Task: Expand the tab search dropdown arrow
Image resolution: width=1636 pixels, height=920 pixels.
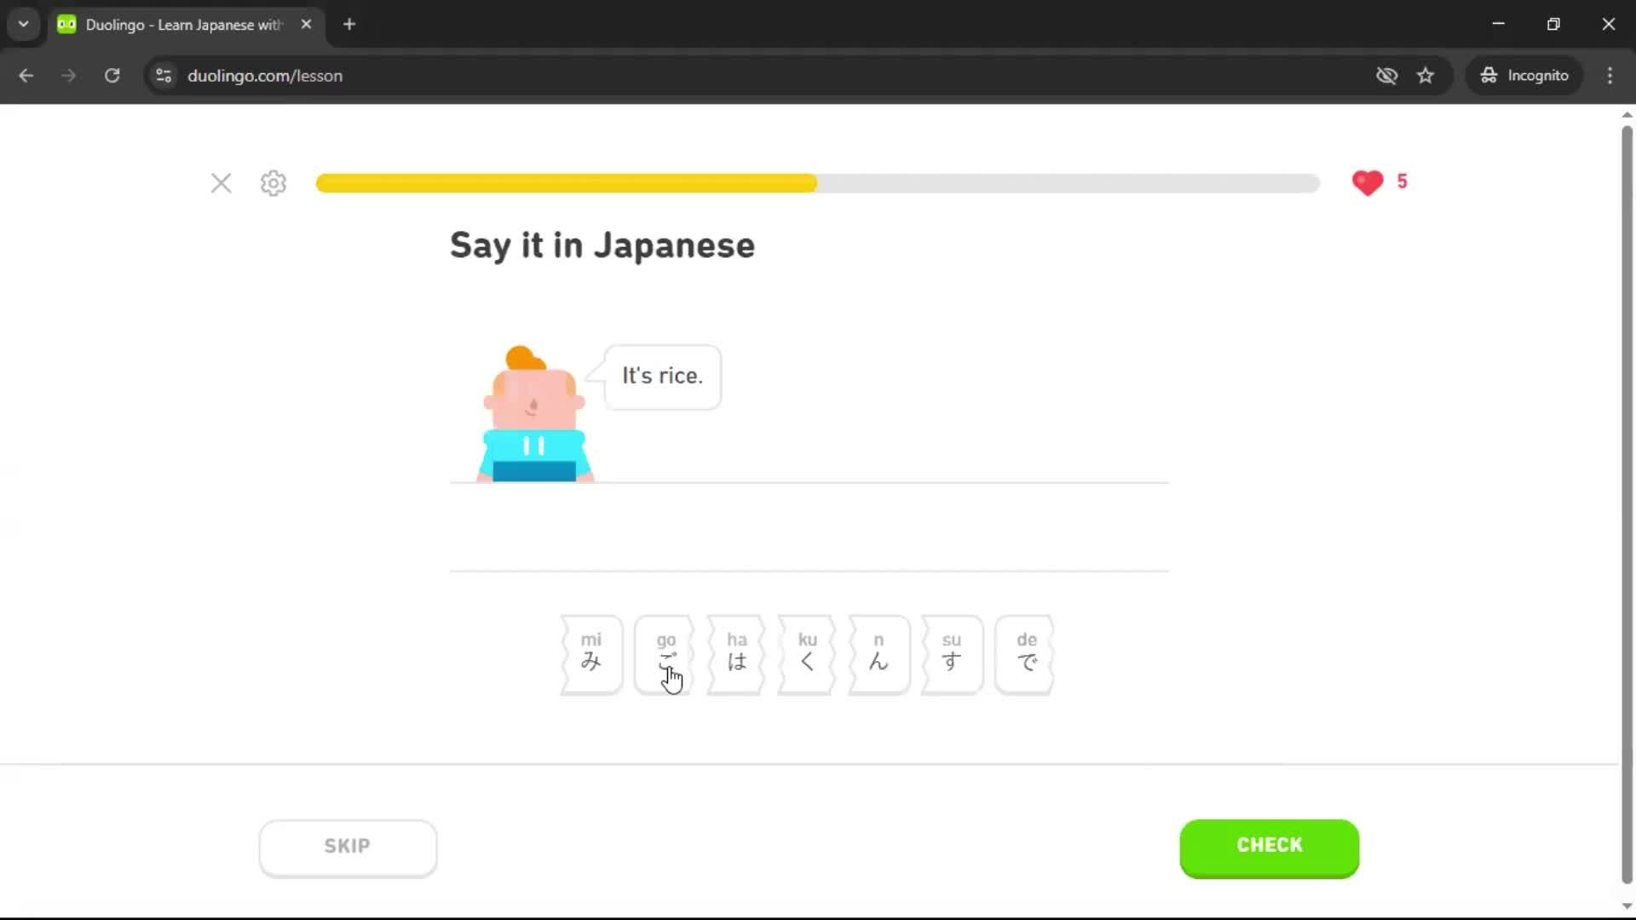Action: click(x=23, y=24)
